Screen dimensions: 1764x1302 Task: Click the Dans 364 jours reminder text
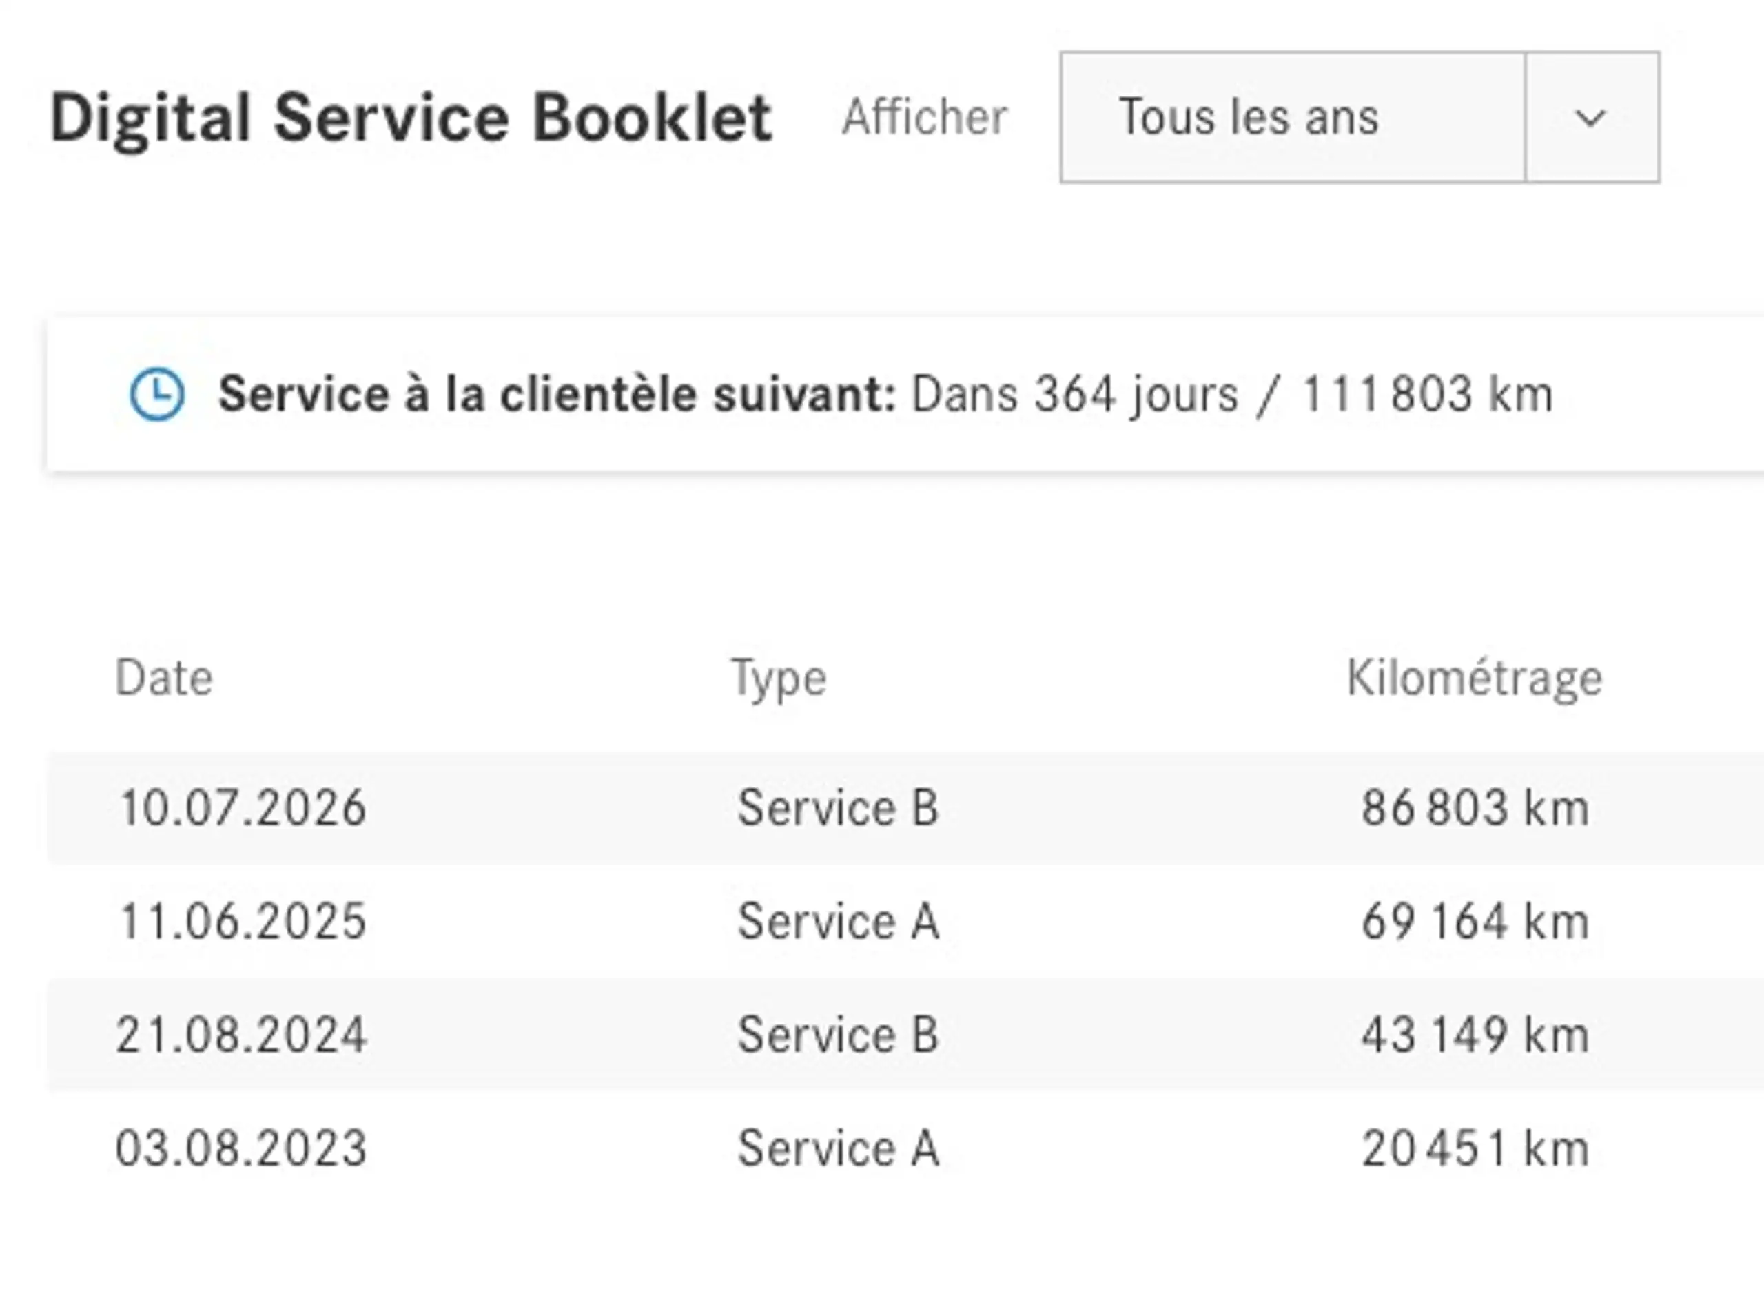[1074, 394]
